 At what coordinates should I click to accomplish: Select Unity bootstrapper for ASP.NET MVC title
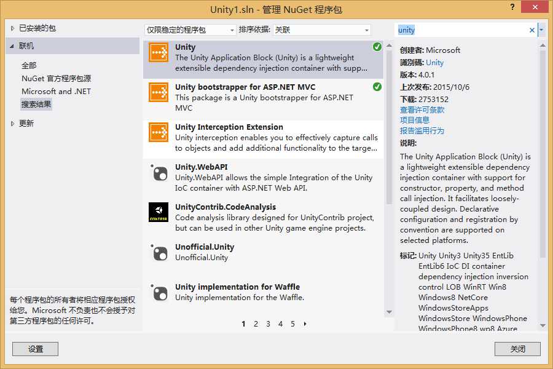[x=245, y=87]
